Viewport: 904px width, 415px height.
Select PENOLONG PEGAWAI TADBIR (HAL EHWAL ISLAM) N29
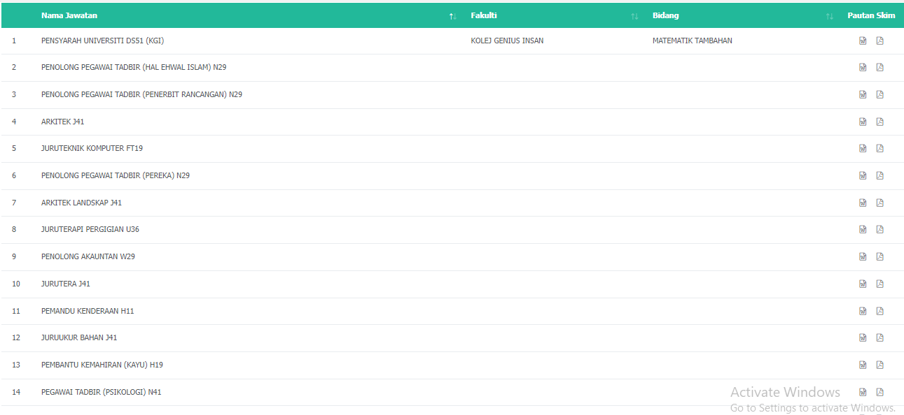(x=134, y=67)
